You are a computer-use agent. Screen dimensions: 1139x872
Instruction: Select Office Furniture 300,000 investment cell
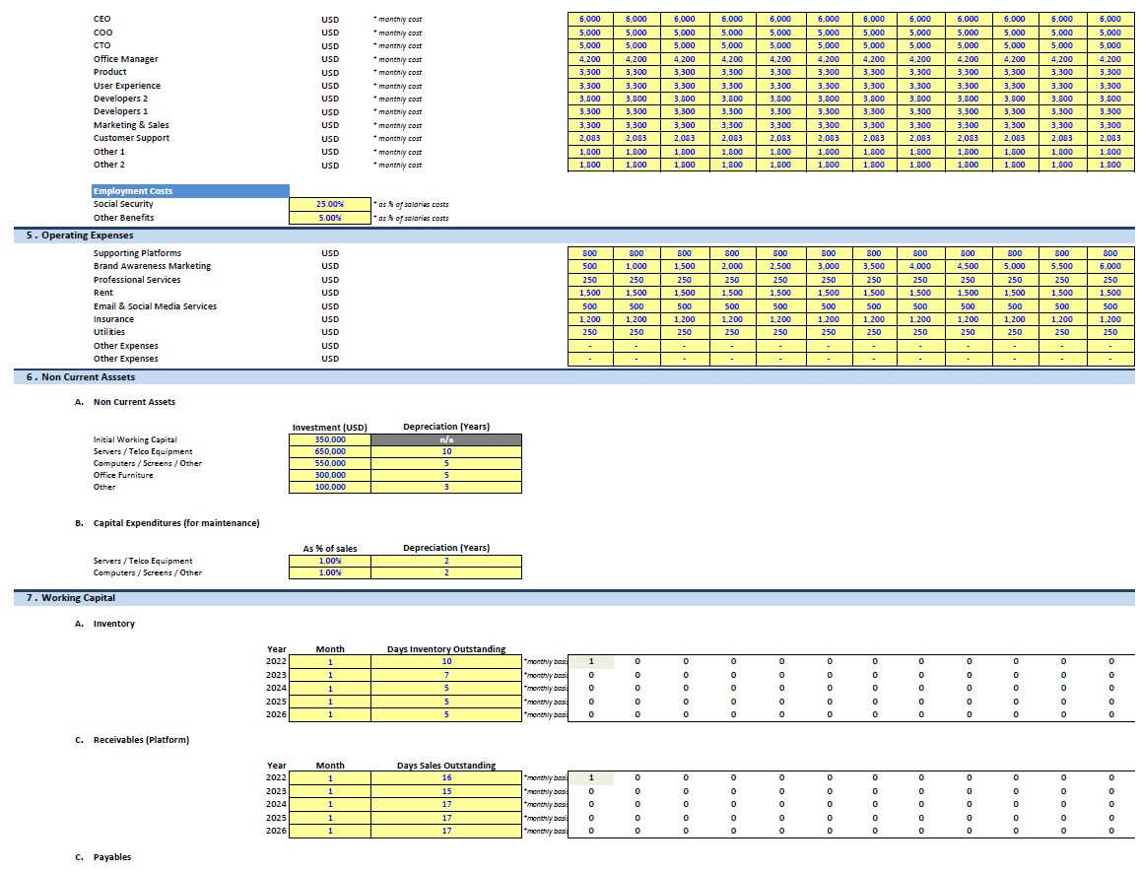pos(330,475)
